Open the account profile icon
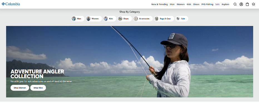This screenshot has height=103, width=259. 241,4
